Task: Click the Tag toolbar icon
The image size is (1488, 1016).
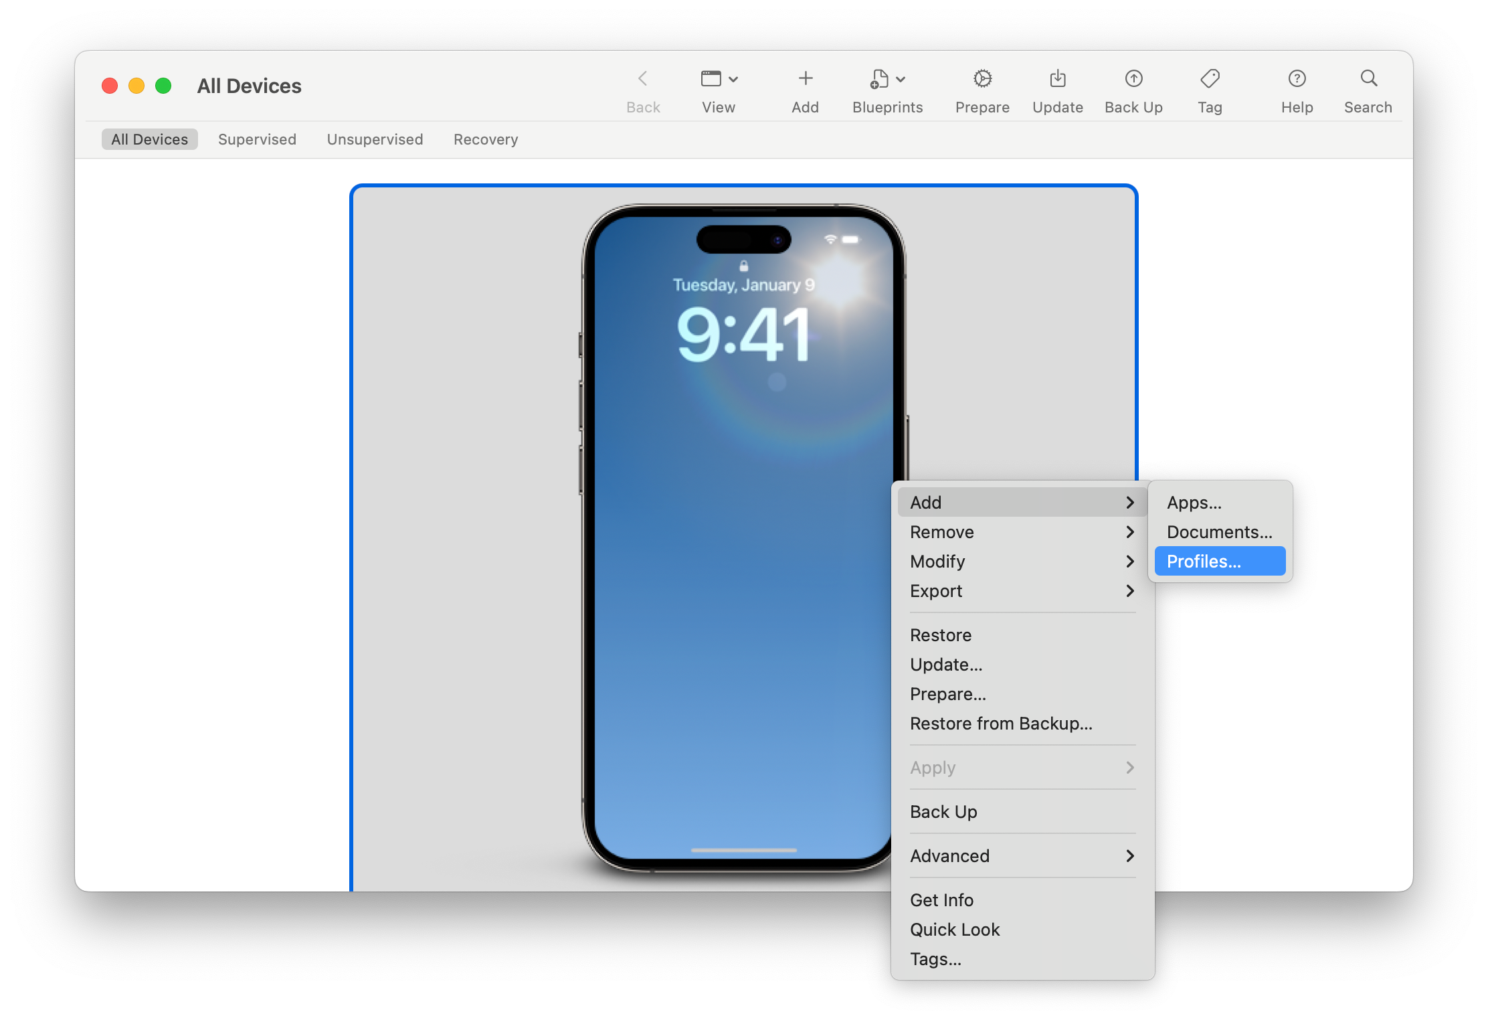Action: 1210,79
